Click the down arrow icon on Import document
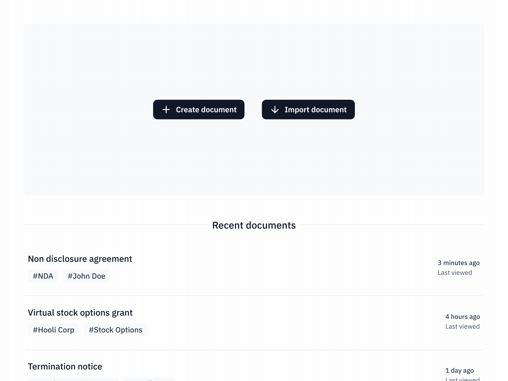508x381 pixels. click(275, 110)
